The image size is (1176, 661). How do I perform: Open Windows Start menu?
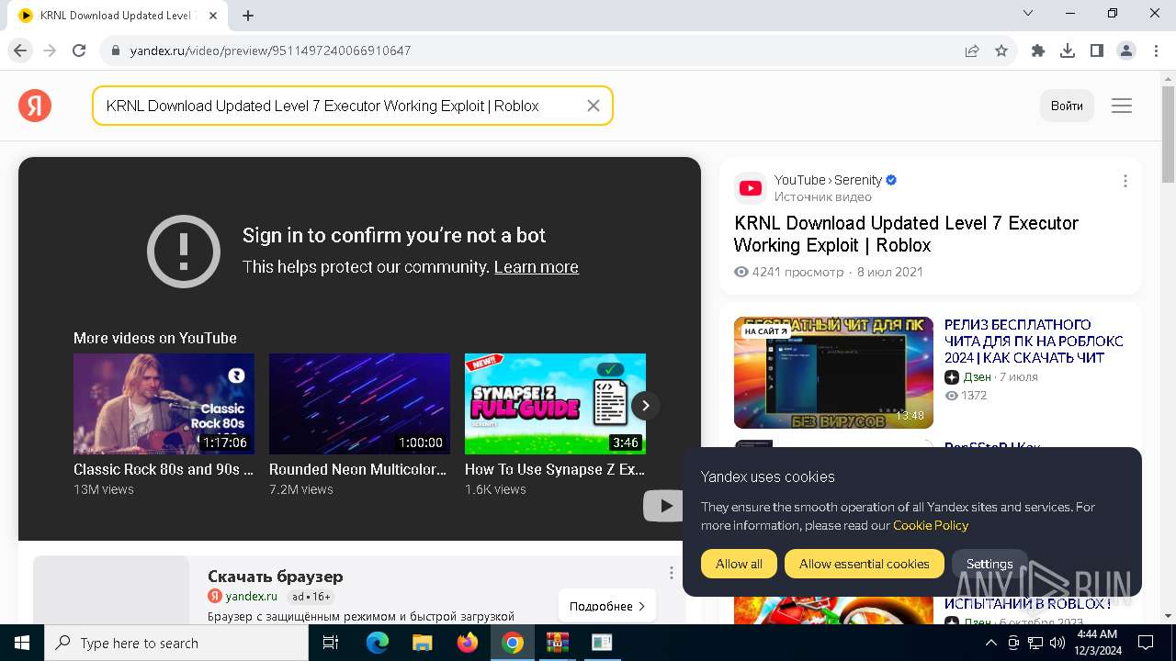point(22,643)
